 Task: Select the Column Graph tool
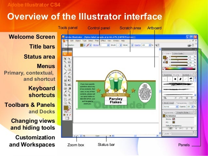(69, 84)
